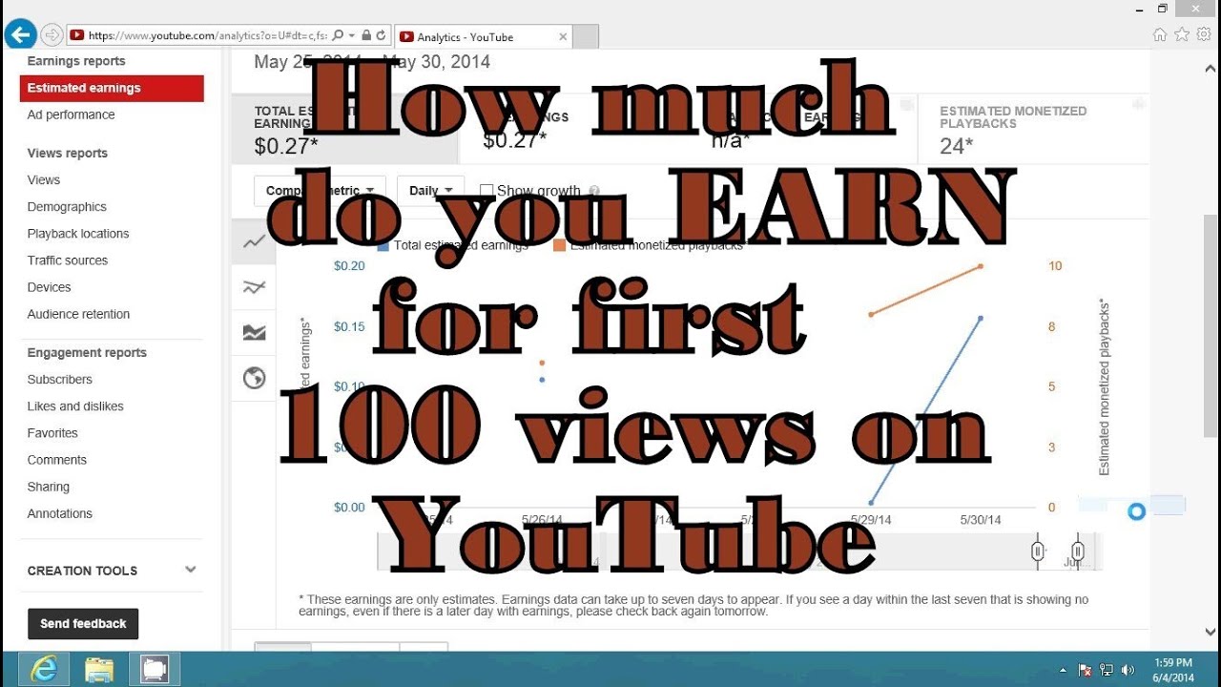This screenshot has width=1221, height=687.
Task: Click the refresh icon in the address bar
Action: [382, 35]
